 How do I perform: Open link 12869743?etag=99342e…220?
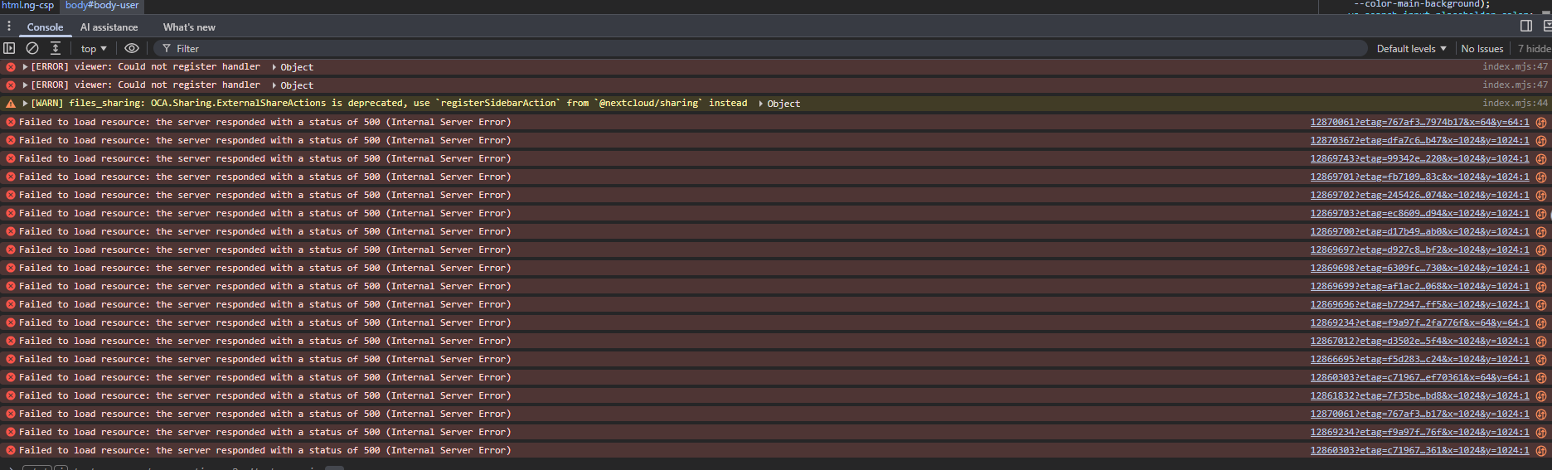(x=1419, y=158)
